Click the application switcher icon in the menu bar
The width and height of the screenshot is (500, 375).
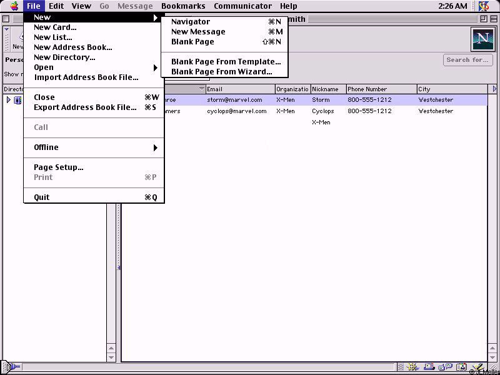(484, 6)
